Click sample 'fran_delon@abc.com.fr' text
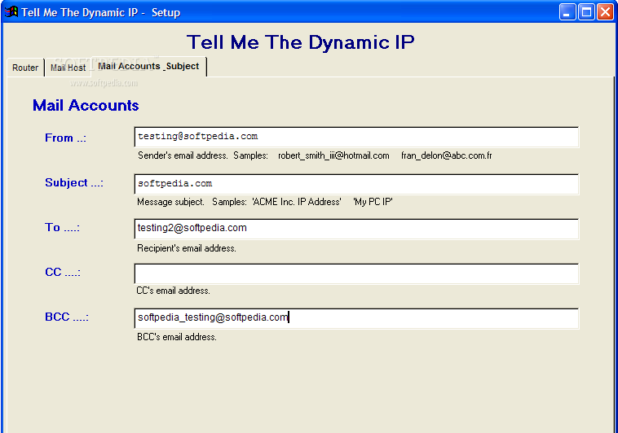 [x=447, y=156]
